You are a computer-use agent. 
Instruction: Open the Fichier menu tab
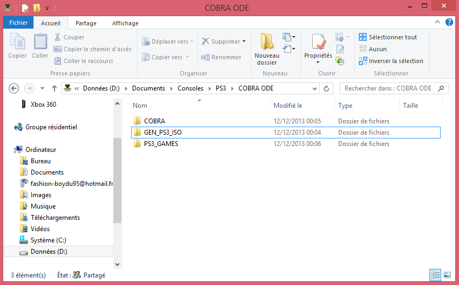[x=18, y=23]
